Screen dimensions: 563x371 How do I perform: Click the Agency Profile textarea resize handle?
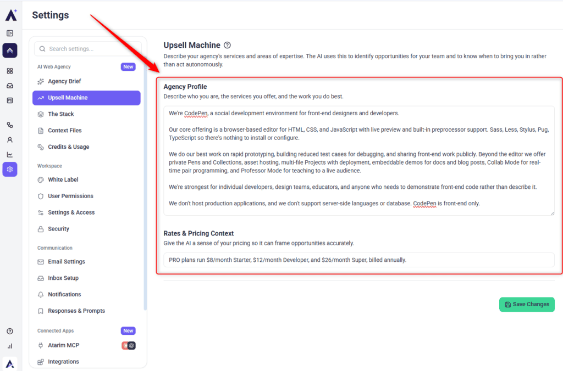pos(552,213)
